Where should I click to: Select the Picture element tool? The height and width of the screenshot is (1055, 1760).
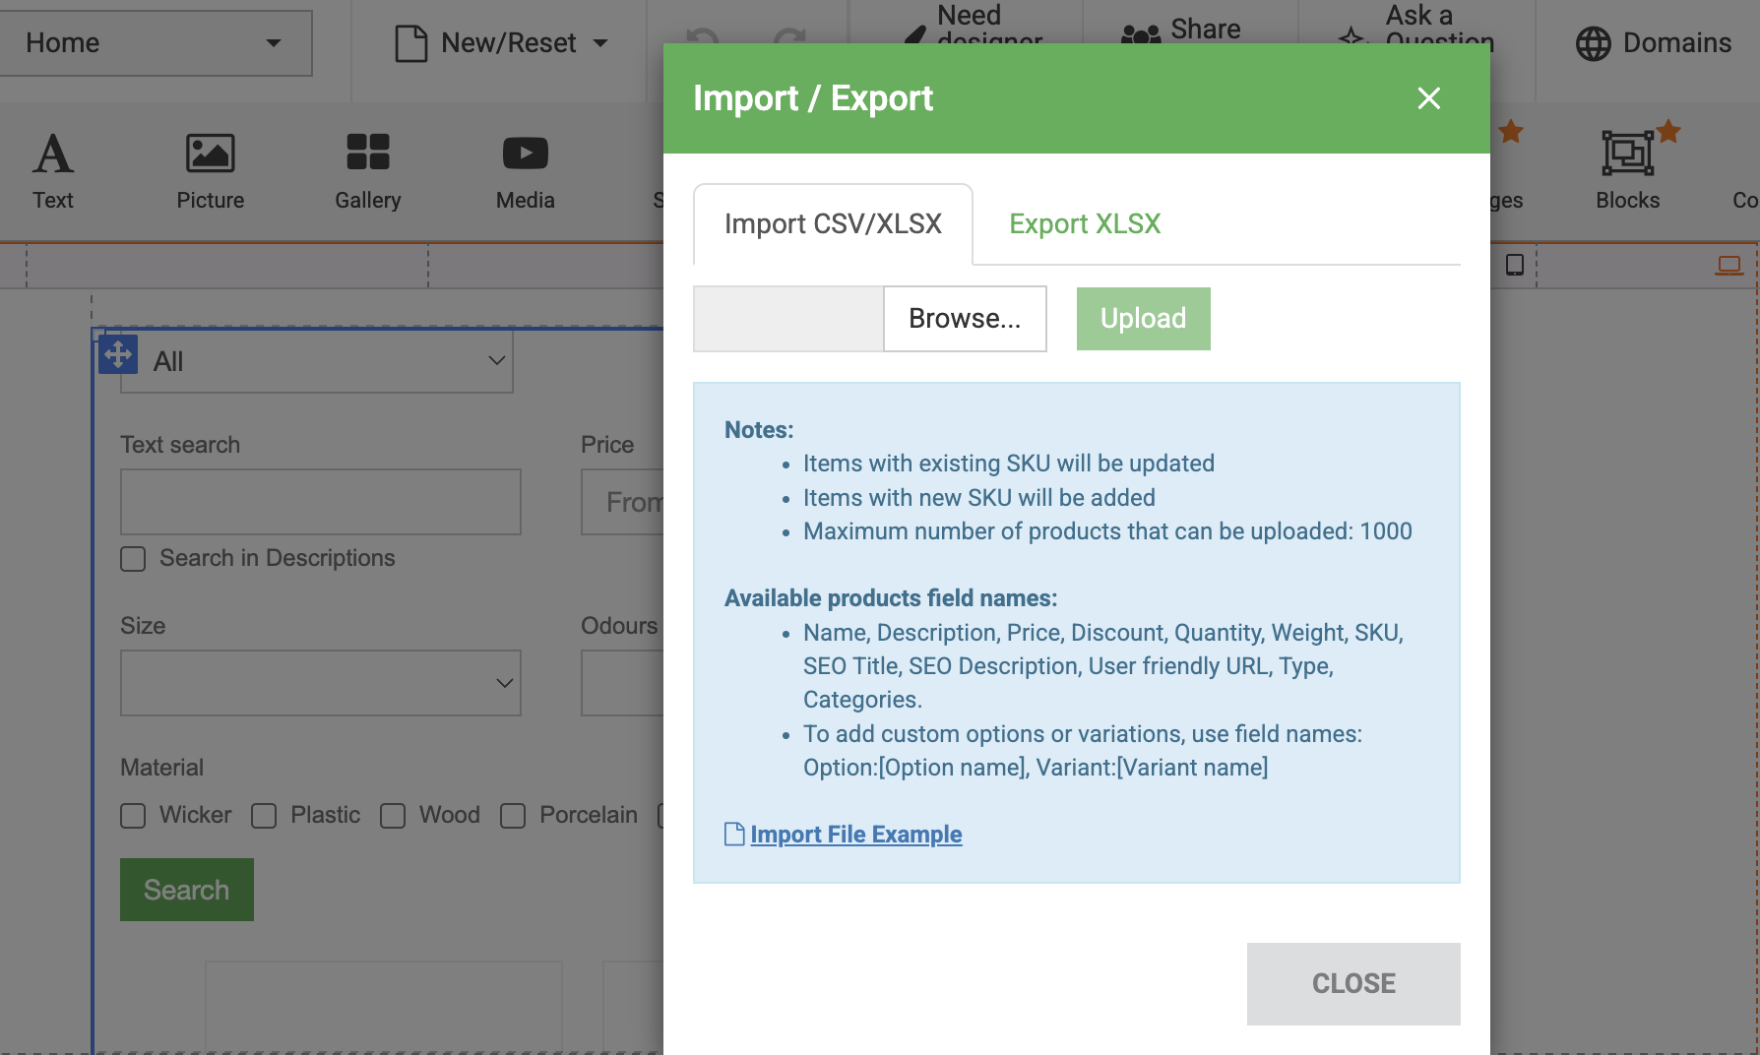point(211,172)
